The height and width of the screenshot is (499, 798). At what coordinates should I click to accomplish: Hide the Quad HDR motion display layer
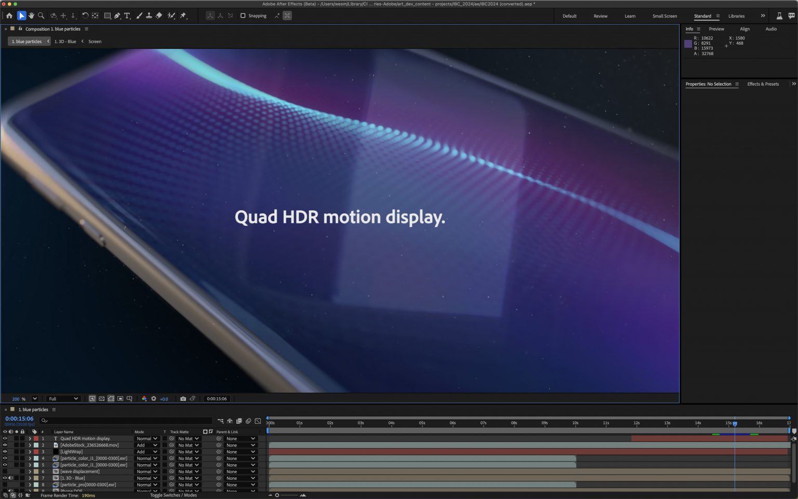[x=4, y=438]
